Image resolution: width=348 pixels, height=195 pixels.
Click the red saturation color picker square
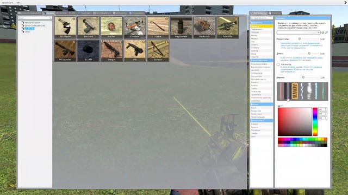click(x=295, y=121)
